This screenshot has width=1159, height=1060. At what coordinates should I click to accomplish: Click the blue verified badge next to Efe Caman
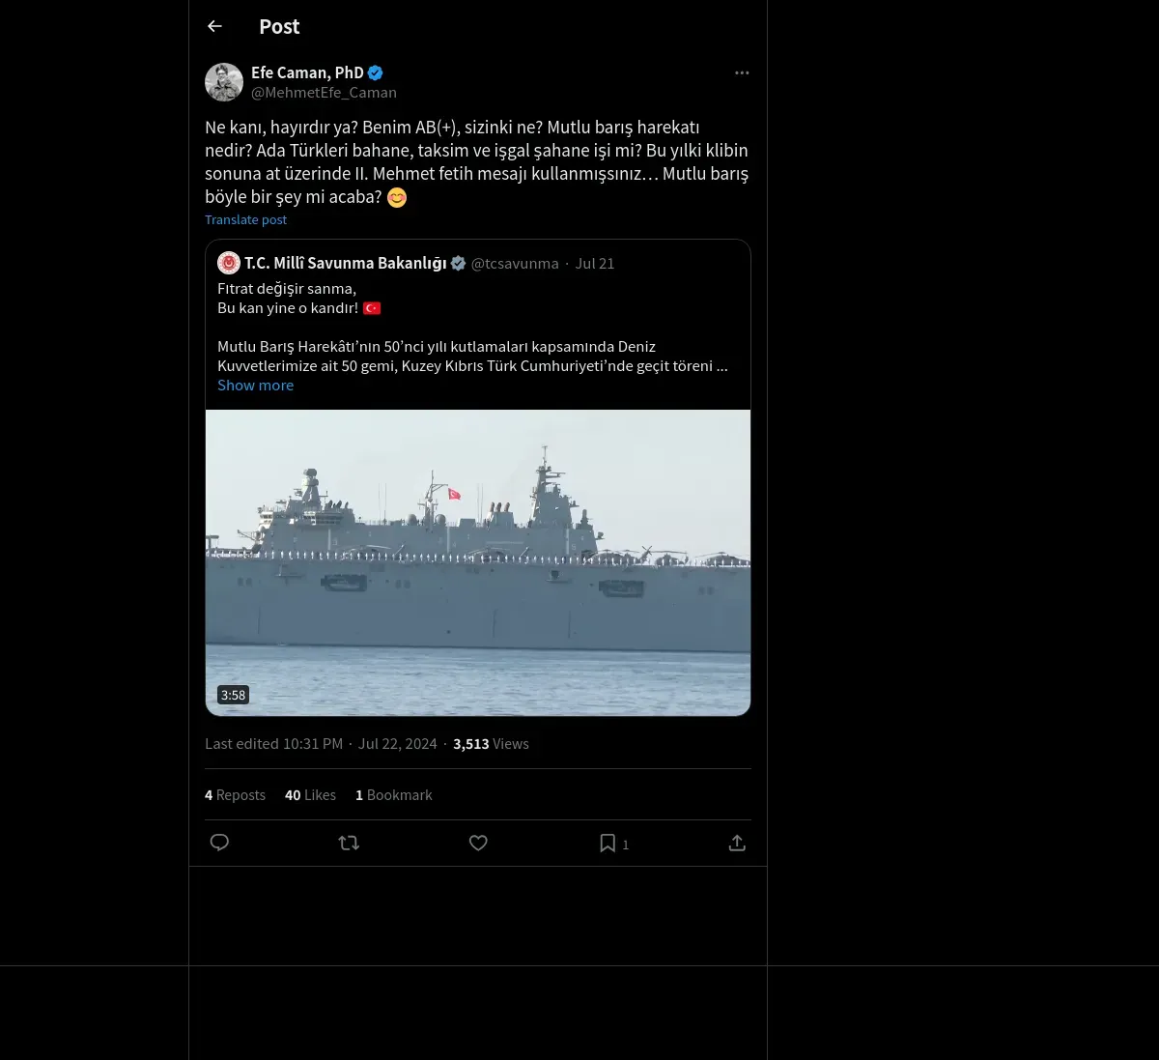click(376, 72)
